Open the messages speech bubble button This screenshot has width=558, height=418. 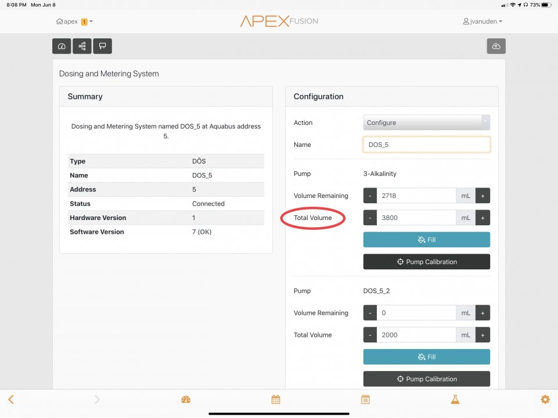pos(103,46)
